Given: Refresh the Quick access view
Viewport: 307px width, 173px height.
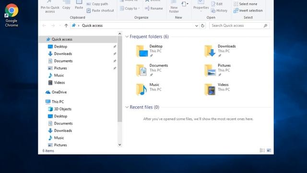Looking at the screenshot, I should click(202, 25).
